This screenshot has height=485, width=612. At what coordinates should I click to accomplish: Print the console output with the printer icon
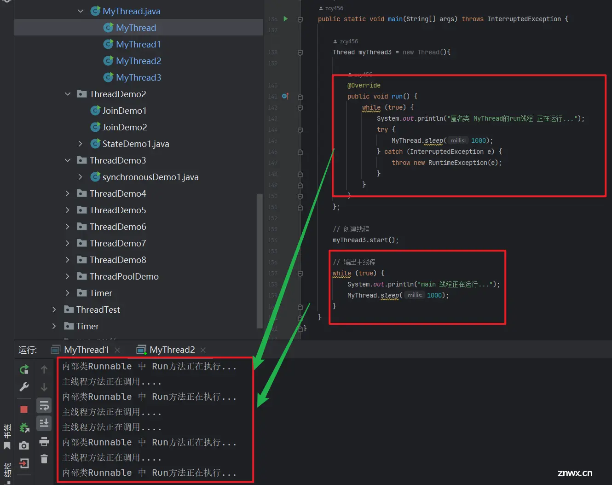click(44, 442)
